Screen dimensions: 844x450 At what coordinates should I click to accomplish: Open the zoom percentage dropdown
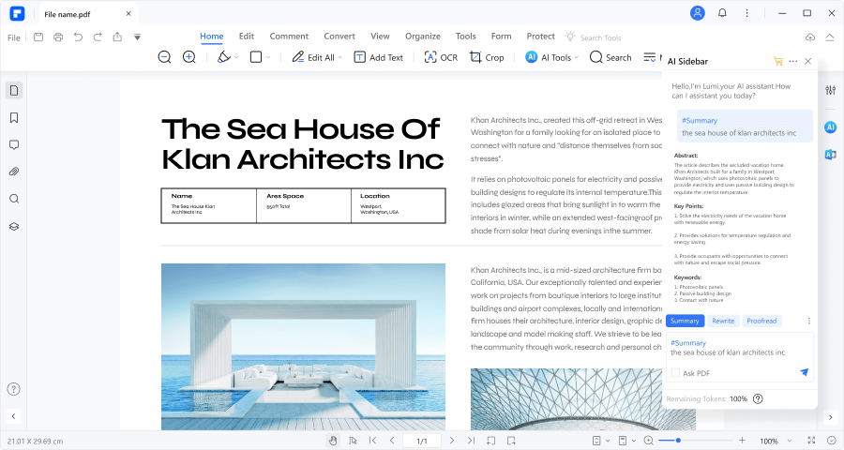789,441
